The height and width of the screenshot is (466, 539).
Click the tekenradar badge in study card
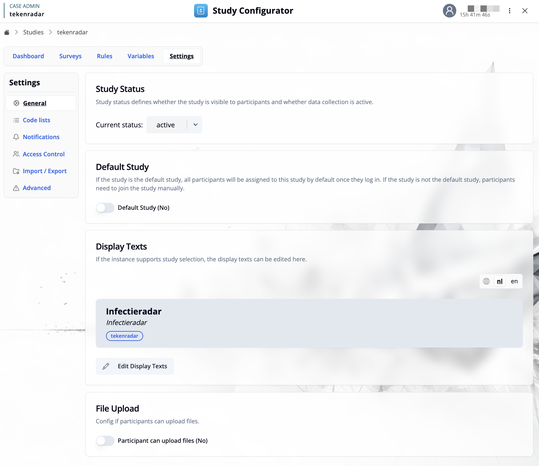[124, 336]
